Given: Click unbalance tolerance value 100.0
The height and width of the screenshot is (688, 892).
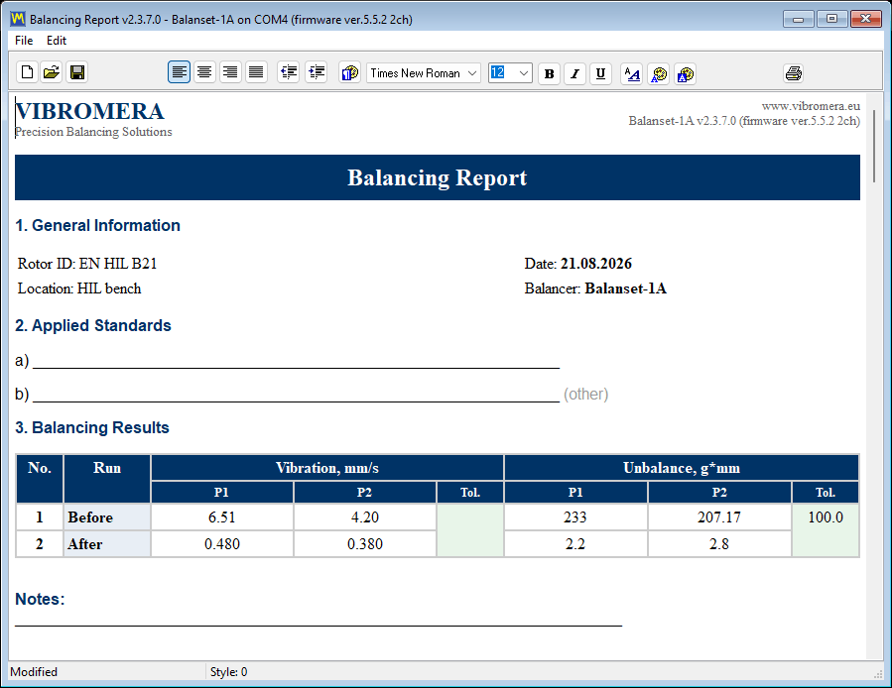Looking at the screenshot, I should (x=826, y=516).
